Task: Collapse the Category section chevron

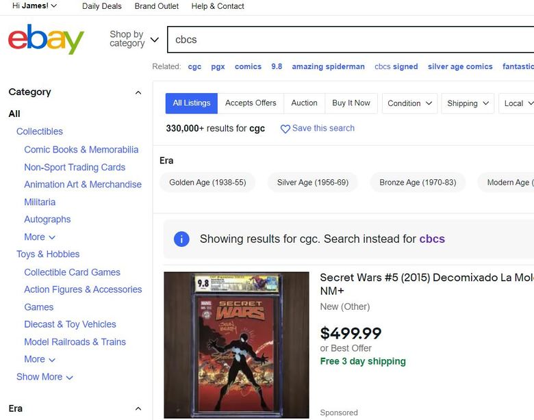Action: tap(138, 92)
